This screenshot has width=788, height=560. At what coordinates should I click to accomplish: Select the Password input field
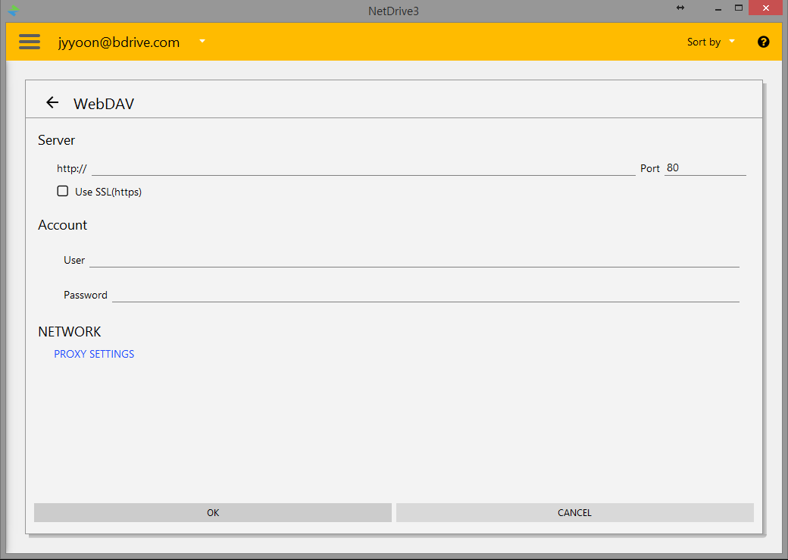point(425,295)
